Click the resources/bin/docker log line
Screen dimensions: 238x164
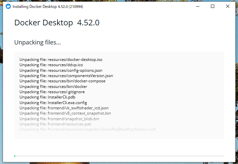click(x=53, y=87)
